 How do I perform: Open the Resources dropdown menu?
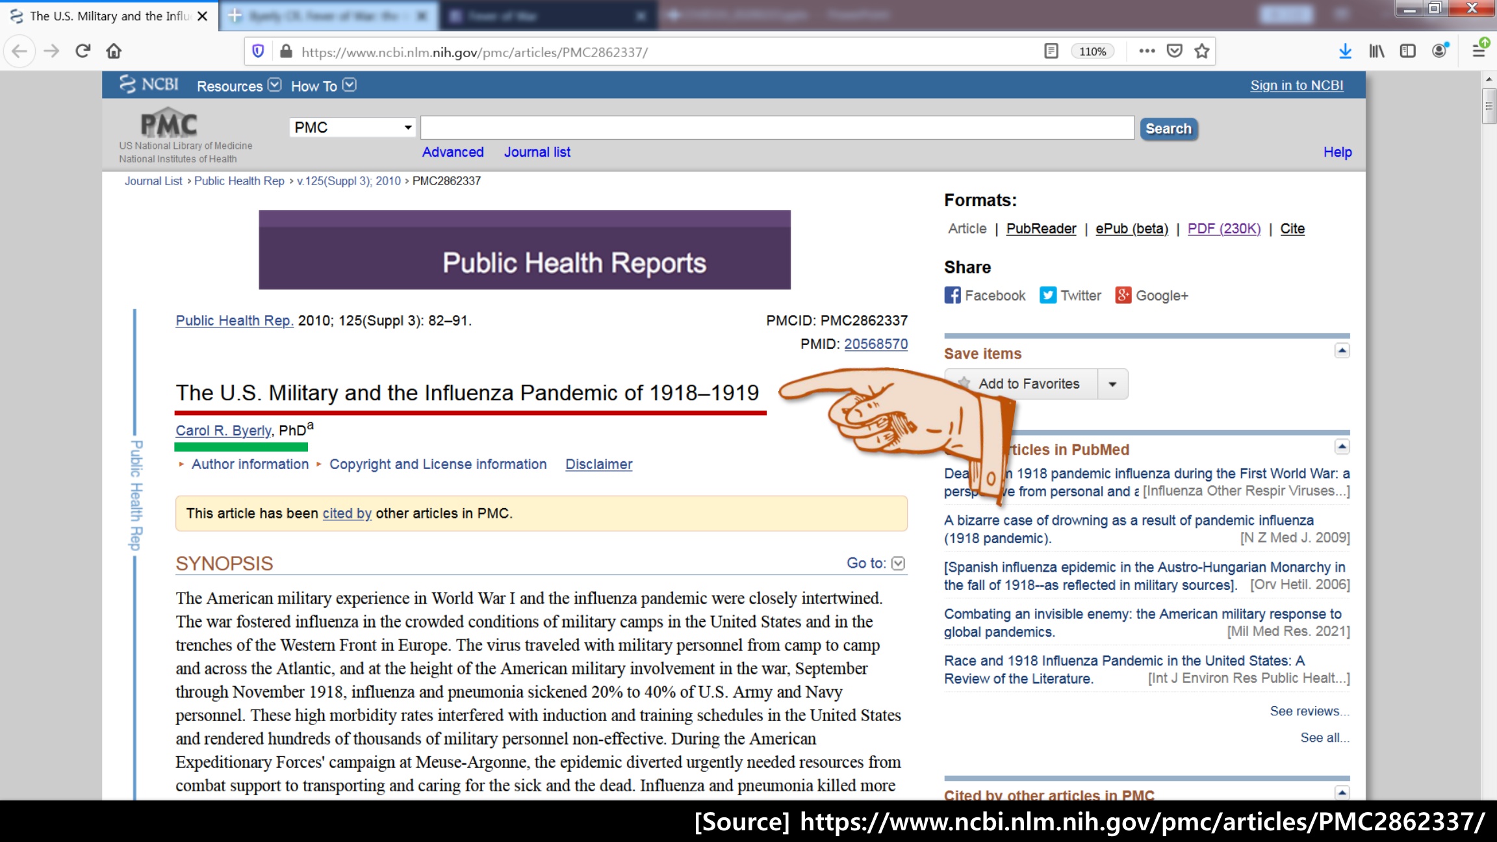[238, 86]
